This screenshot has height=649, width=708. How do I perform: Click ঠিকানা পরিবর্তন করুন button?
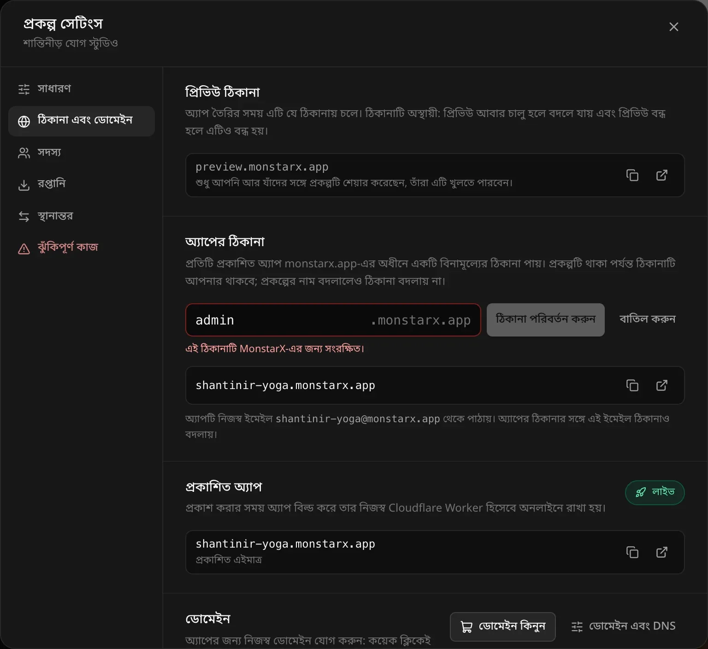pyautogui.click(x=545, y=319)
